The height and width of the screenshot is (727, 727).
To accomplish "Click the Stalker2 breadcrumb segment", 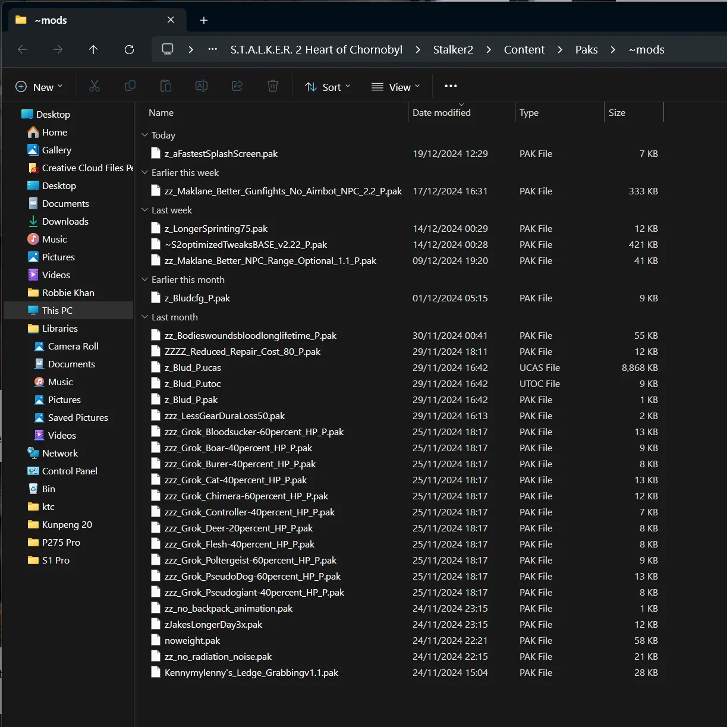I will 453,50.
